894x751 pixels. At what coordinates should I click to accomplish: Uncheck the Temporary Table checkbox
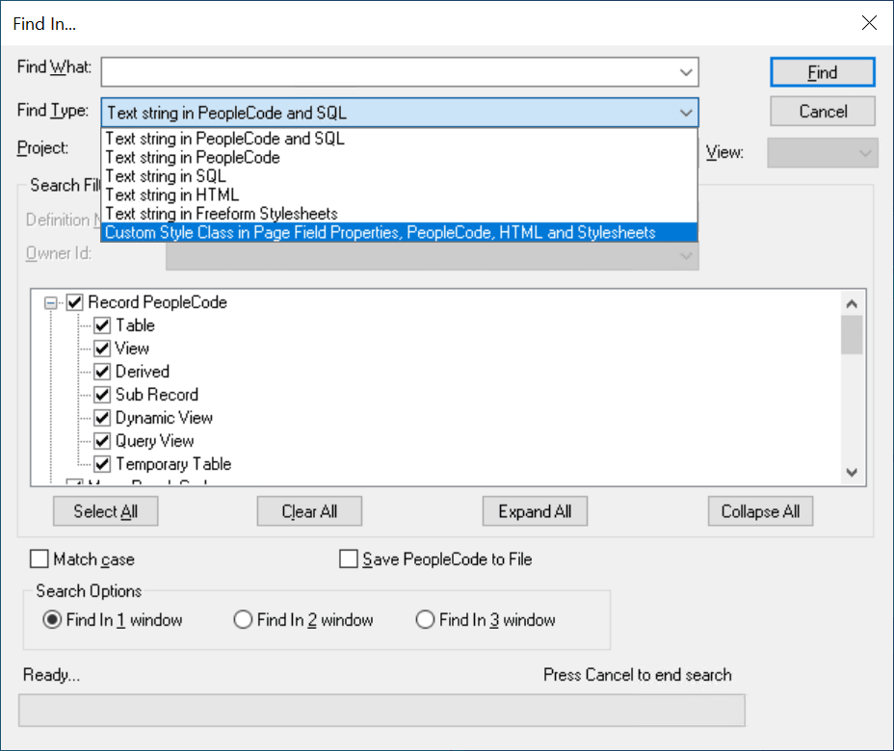point(102,464)
